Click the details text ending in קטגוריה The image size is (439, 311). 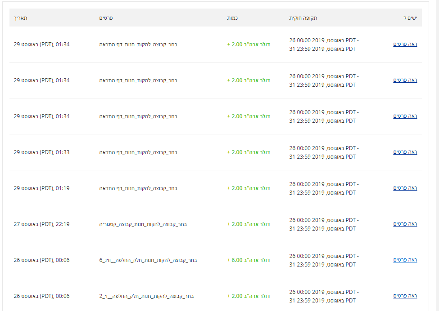(x=143, y=224)
